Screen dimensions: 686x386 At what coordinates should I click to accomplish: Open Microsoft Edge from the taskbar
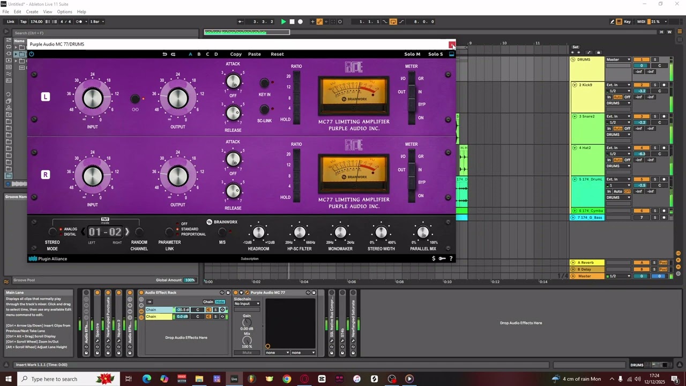tap(147, 379)
